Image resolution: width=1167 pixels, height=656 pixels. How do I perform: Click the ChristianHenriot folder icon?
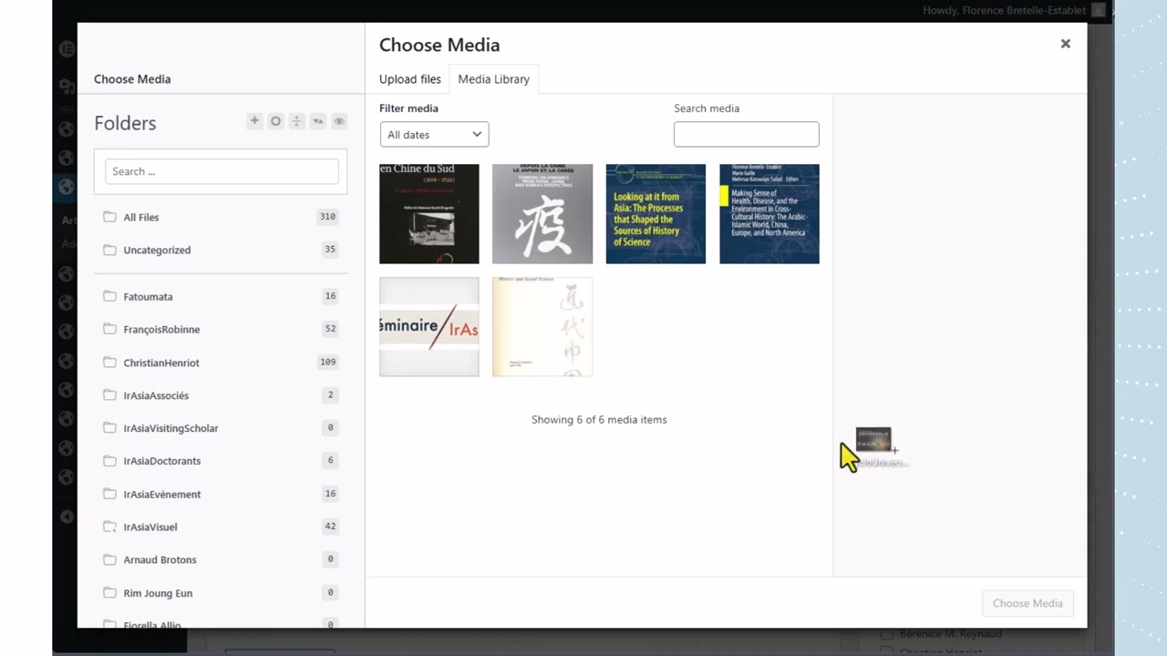tap(109, 363)
